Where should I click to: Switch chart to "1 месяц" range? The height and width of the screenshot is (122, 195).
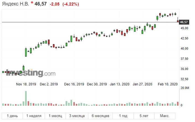[55, 116]
